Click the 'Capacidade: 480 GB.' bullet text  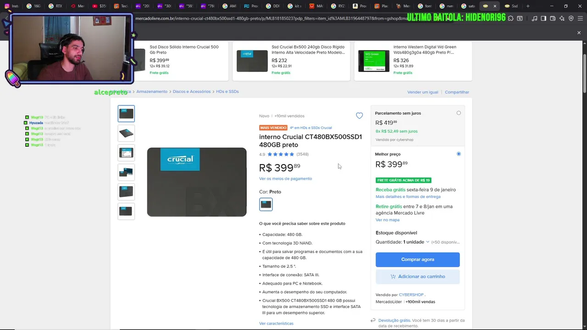(282, 235)
